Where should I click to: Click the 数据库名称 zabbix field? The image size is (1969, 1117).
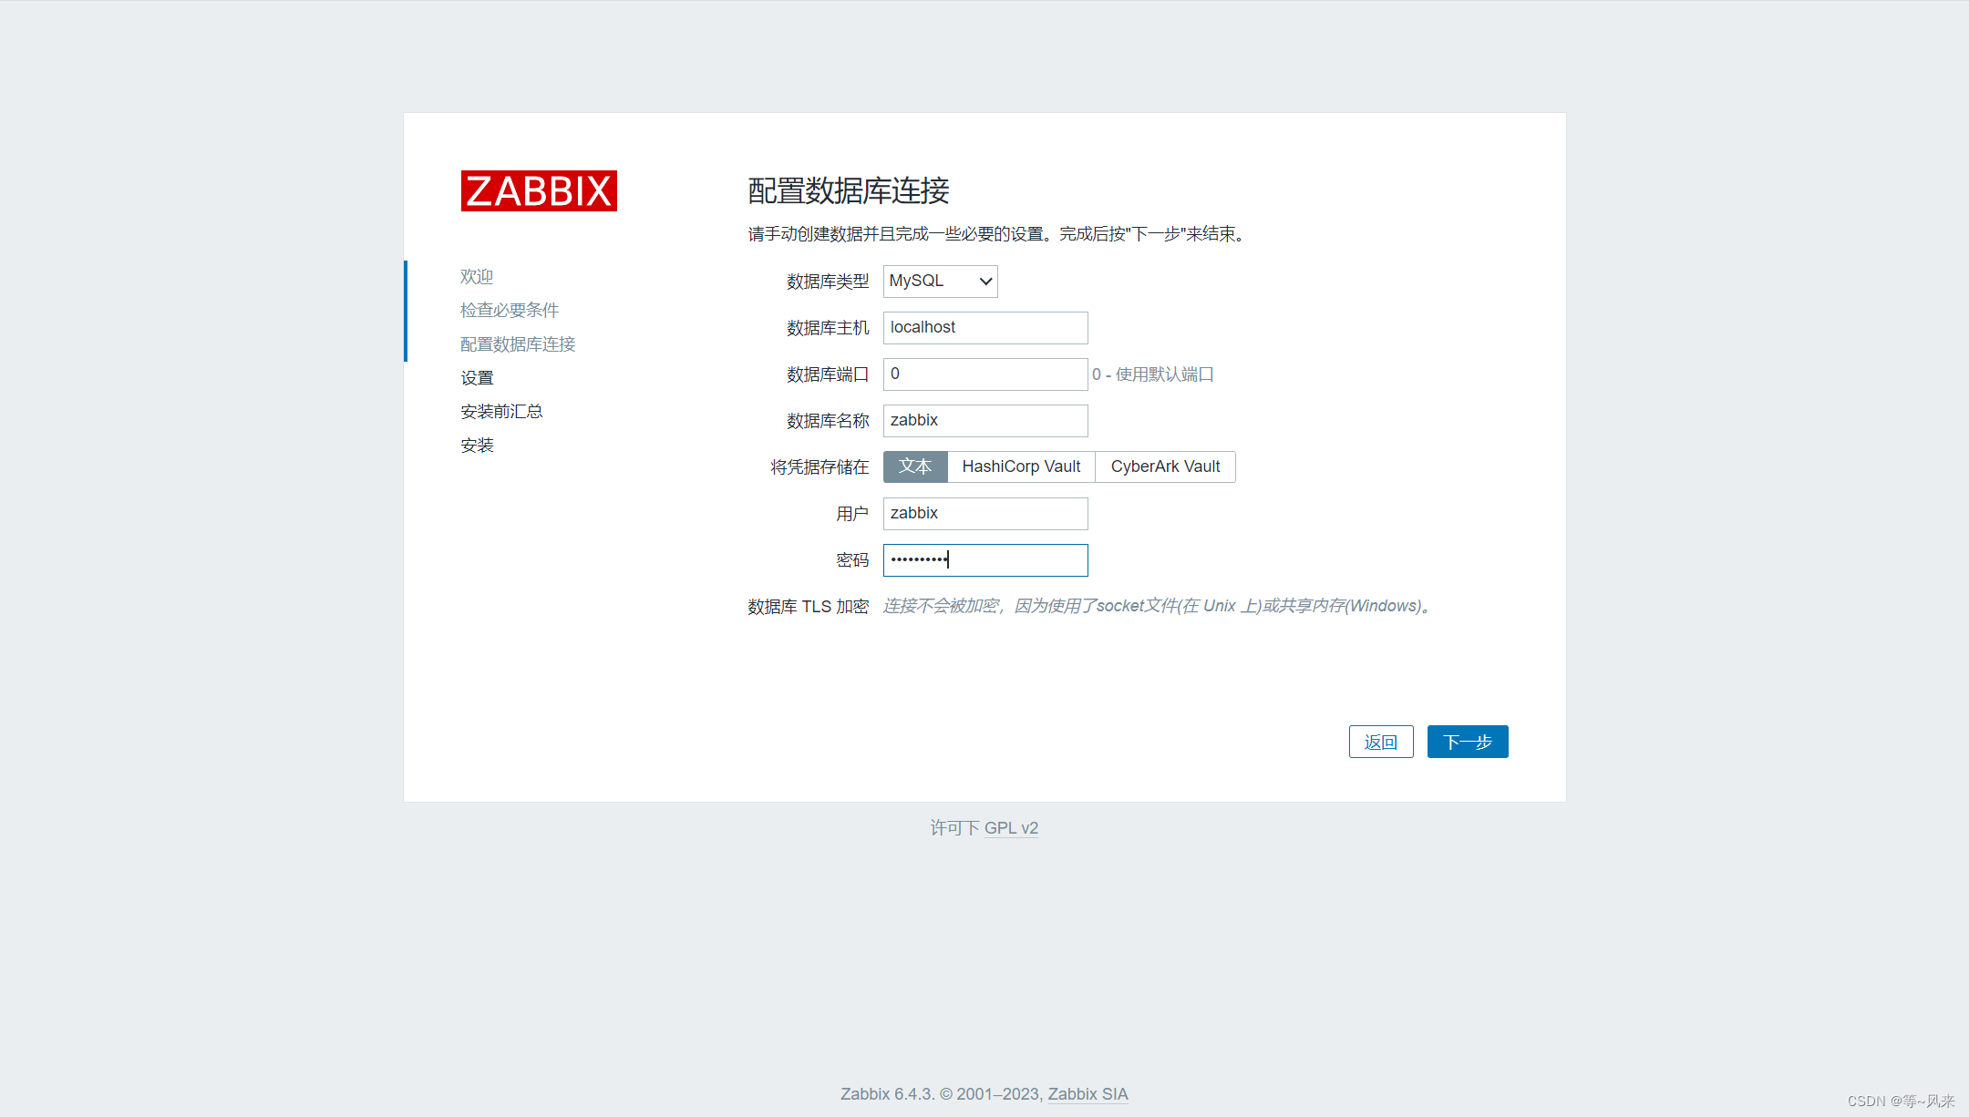pos(984,420)
